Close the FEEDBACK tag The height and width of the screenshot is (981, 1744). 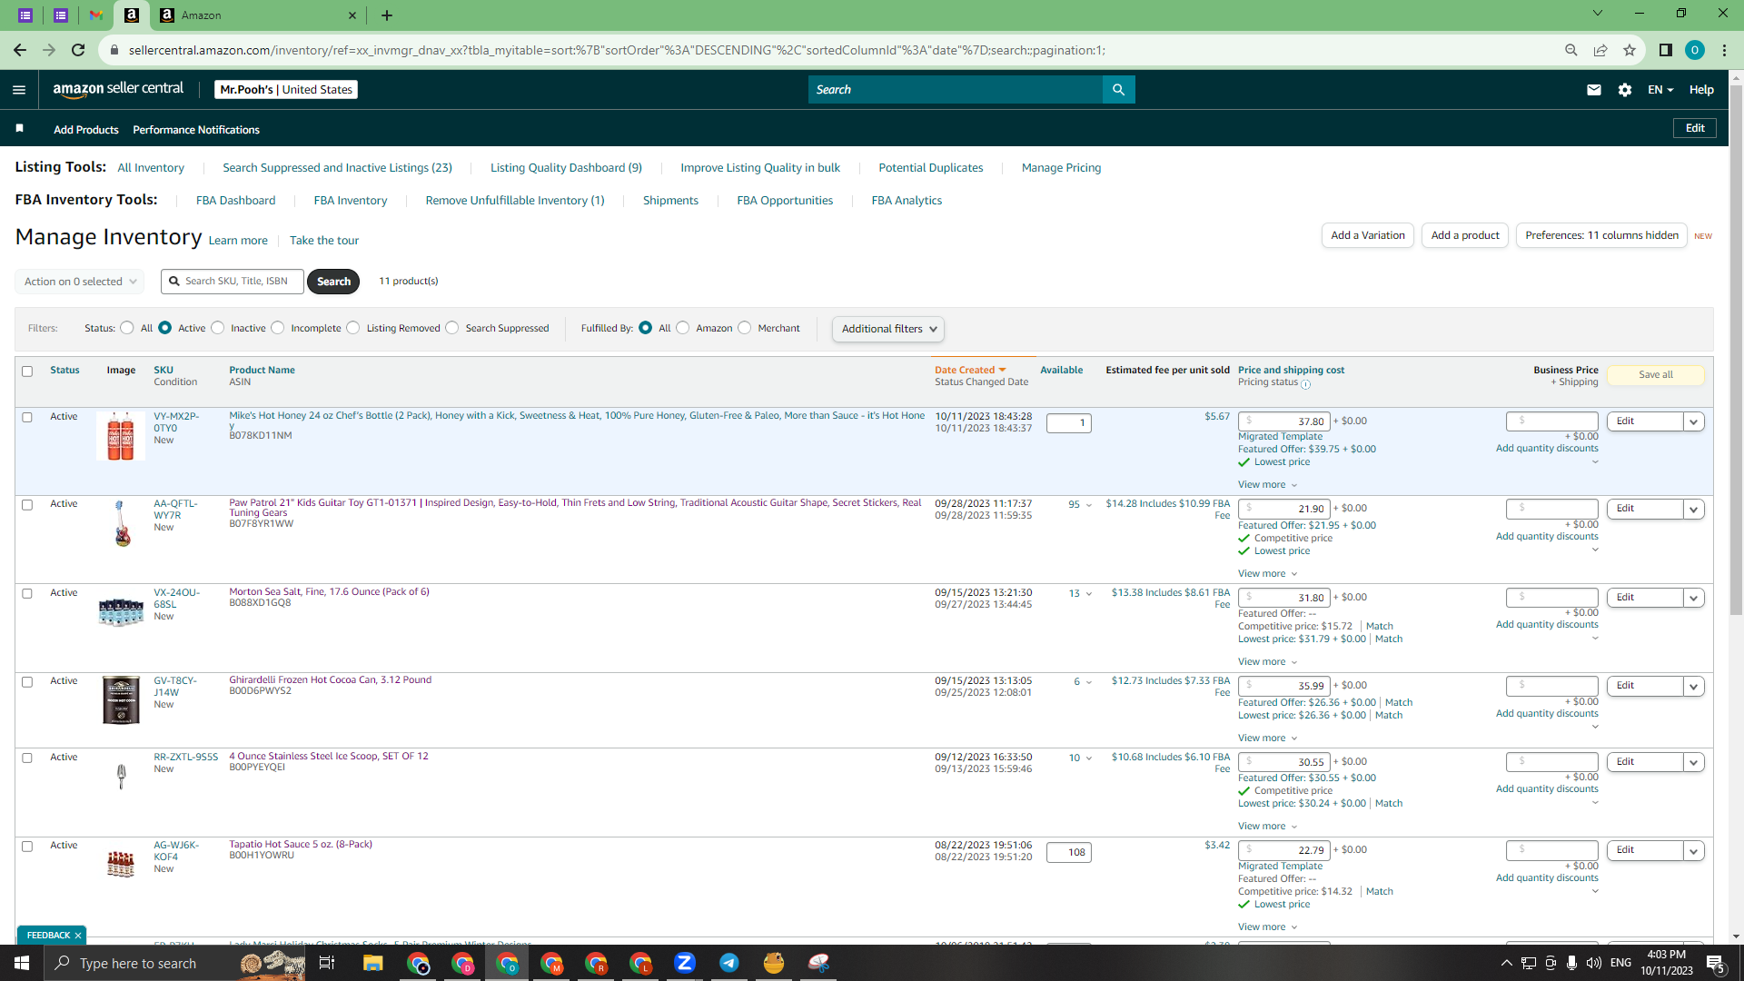78,936
